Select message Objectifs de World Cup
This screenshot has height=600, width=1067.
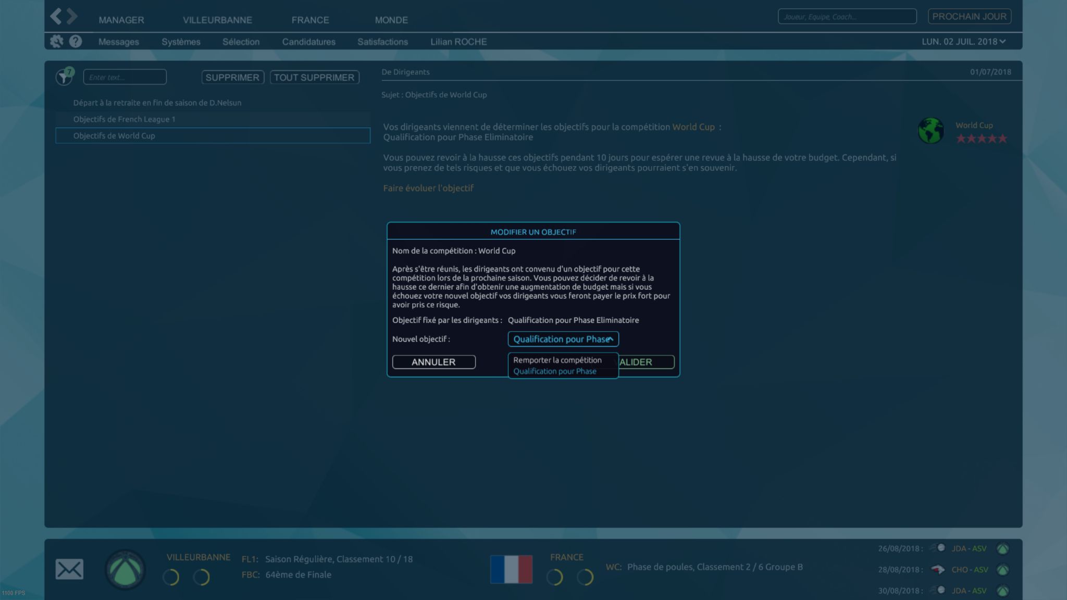pos(213,135)
